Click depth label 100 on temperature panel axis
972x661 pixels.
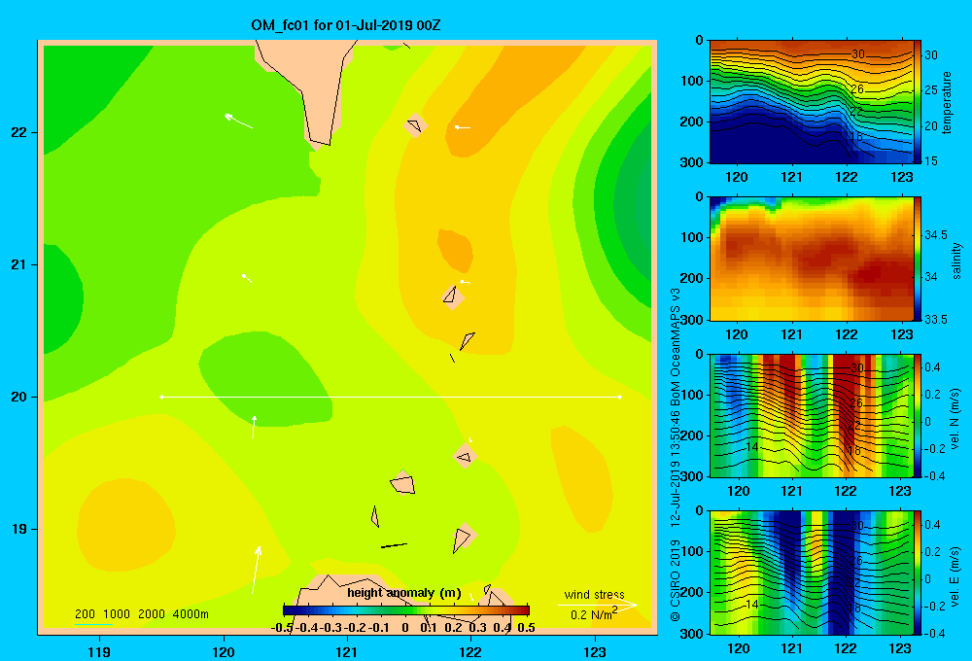[x=693, y=81]
